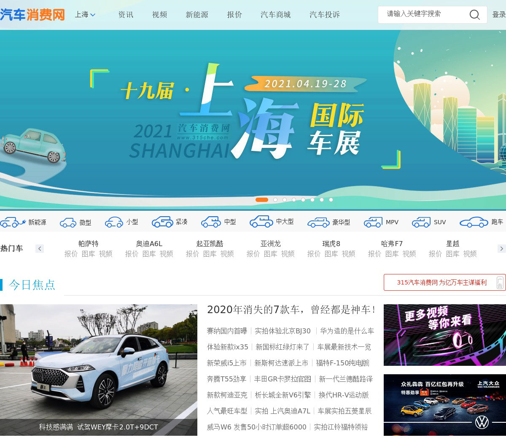Show next hot cars with right arrow
The height and width of the screenshot is (448, 506).
pos(501,249)
